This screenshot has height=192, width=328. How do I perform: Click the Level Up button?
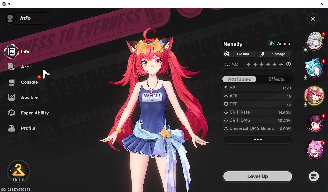[258, 176]
